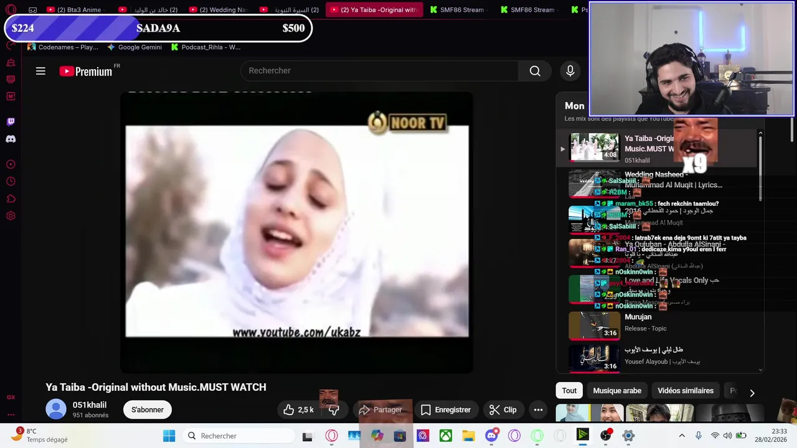Open the volume speaker tray icon
Image resolution: width=797 pixels, height=448 pixels.
(727, 436)
